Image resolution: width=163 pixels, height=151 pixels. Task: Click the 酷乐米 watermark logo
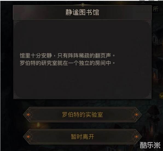pyautogui.click(x=150, y=145)
